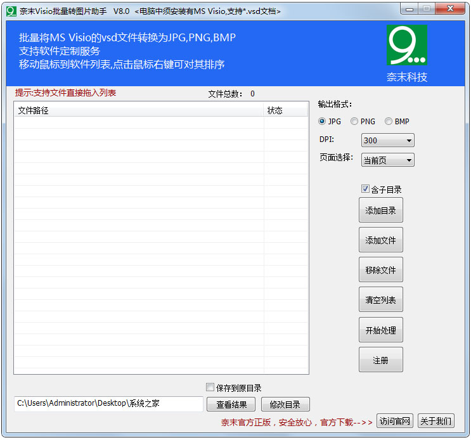Click 移除文件 to remove selected file
This screenshot has height=440, width=471.
380,270
